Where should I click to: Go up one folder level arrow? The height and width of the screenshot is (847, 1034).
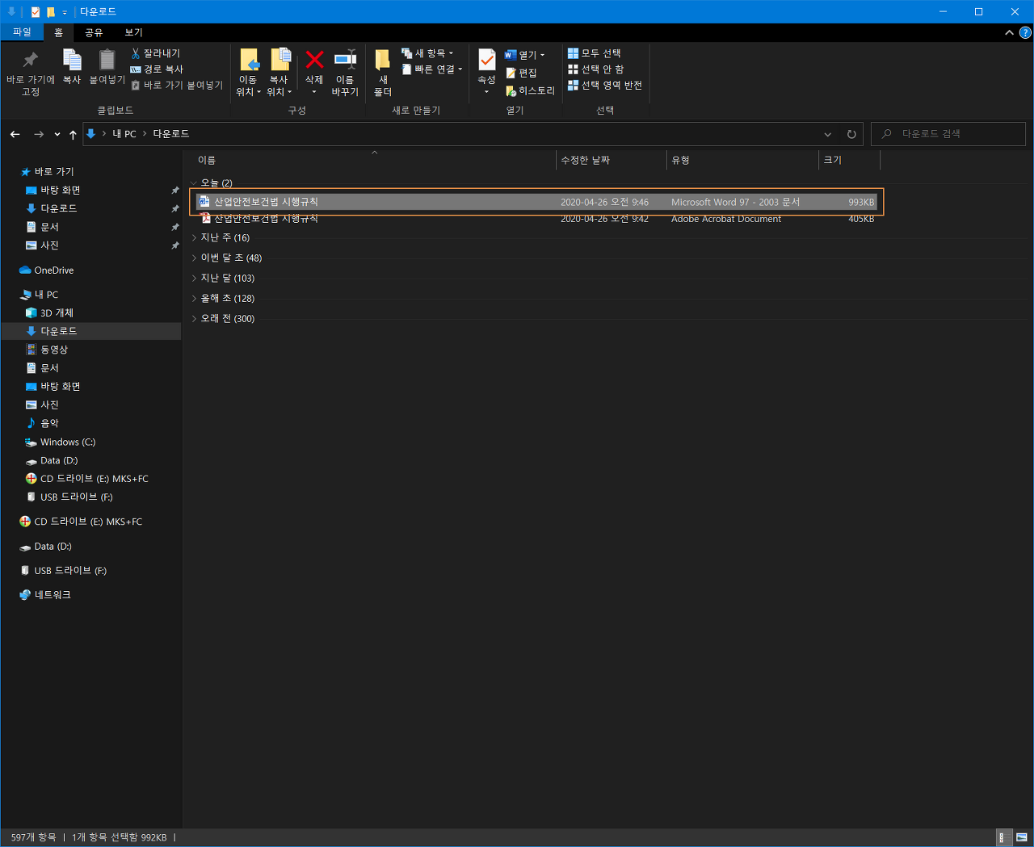[x=73, y=134]
